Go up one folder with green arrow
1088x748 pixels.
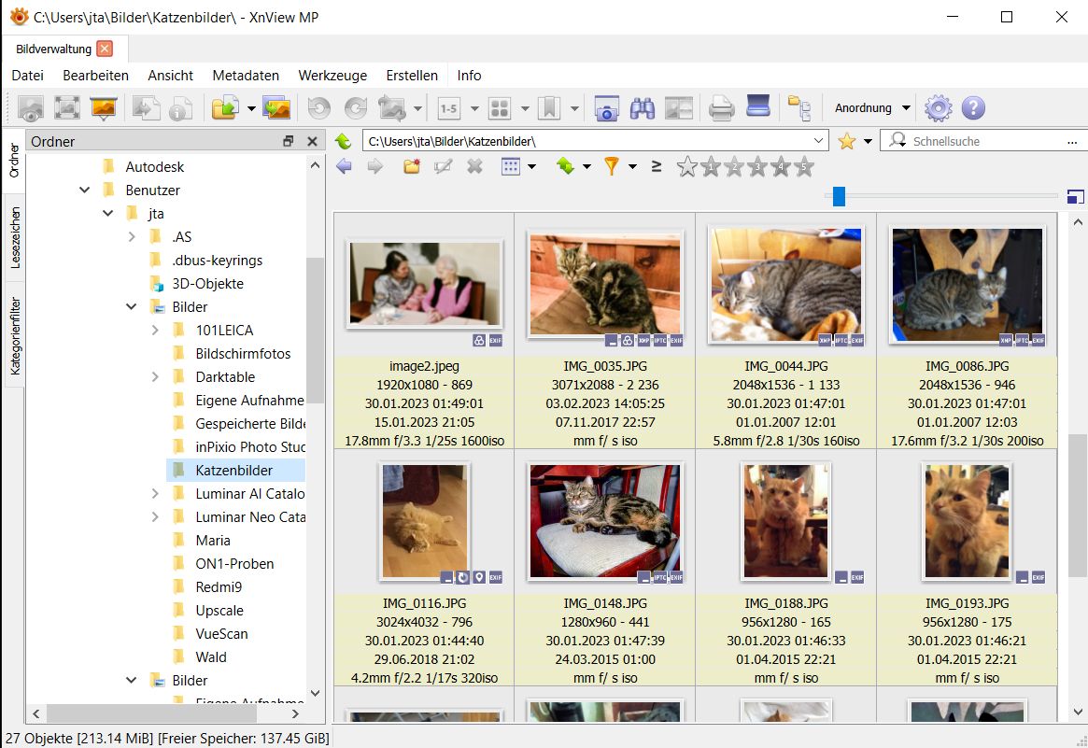click(x=343, y=141)
